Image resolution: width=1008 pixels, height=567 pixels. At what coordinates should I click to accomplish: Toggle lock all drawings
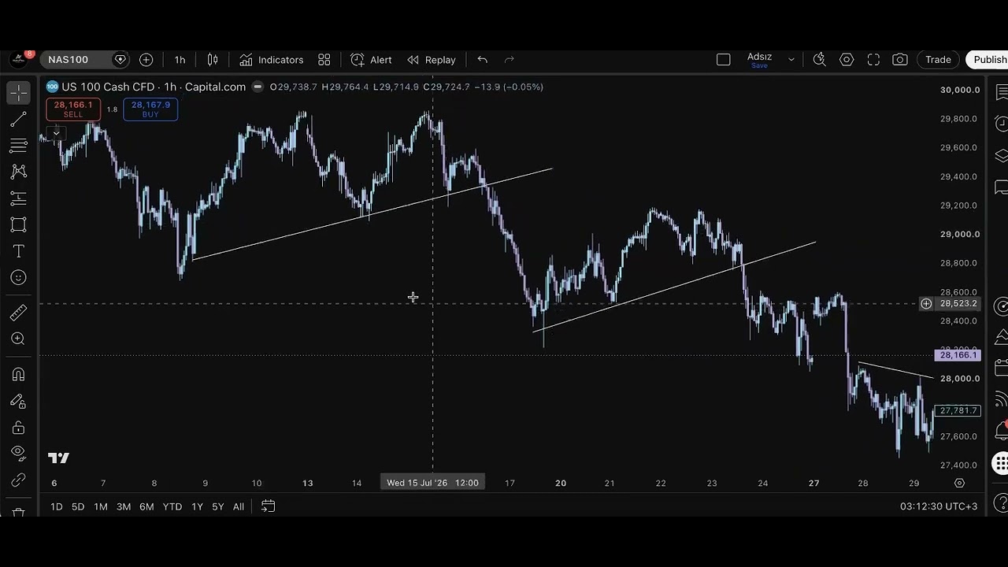coord(18,428)
